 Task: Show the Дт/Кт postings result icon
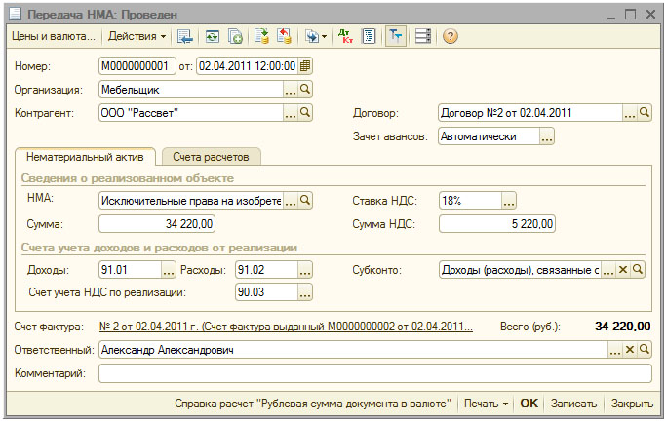pyautogui.click(x=345, y=36)
